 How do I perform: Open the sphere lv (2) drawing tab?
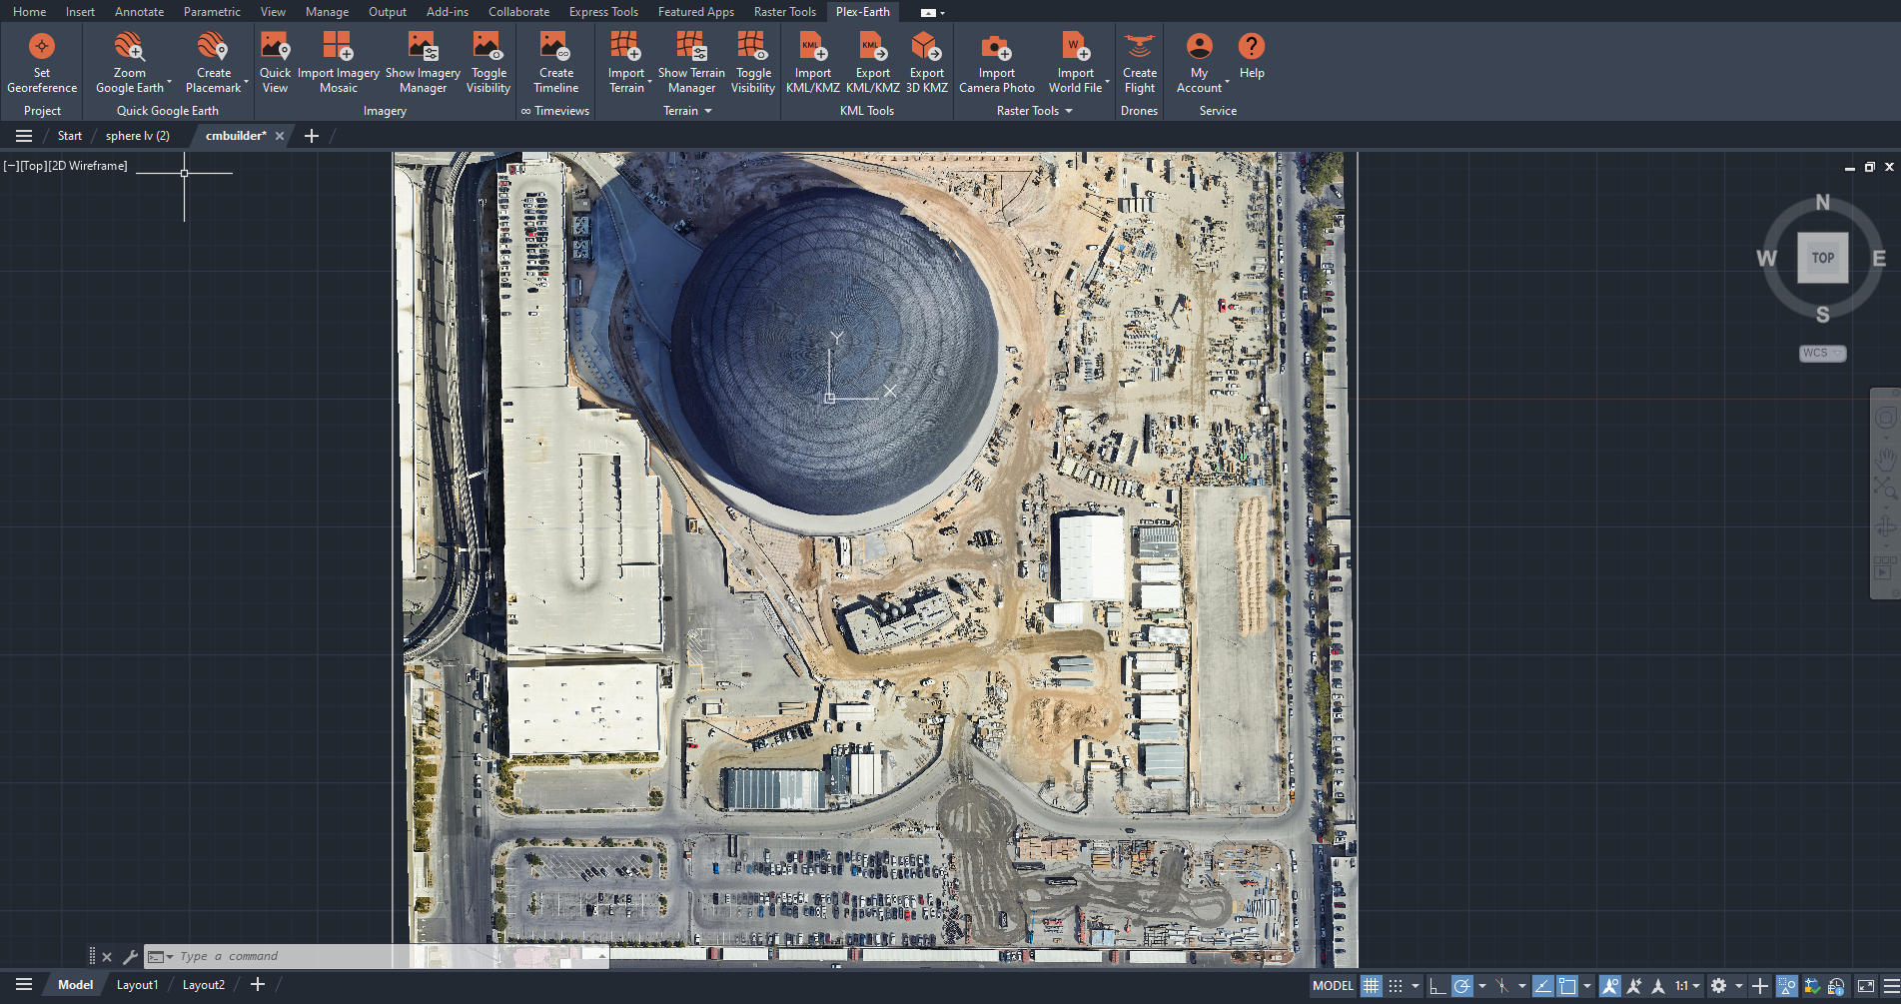pos(137,135)
